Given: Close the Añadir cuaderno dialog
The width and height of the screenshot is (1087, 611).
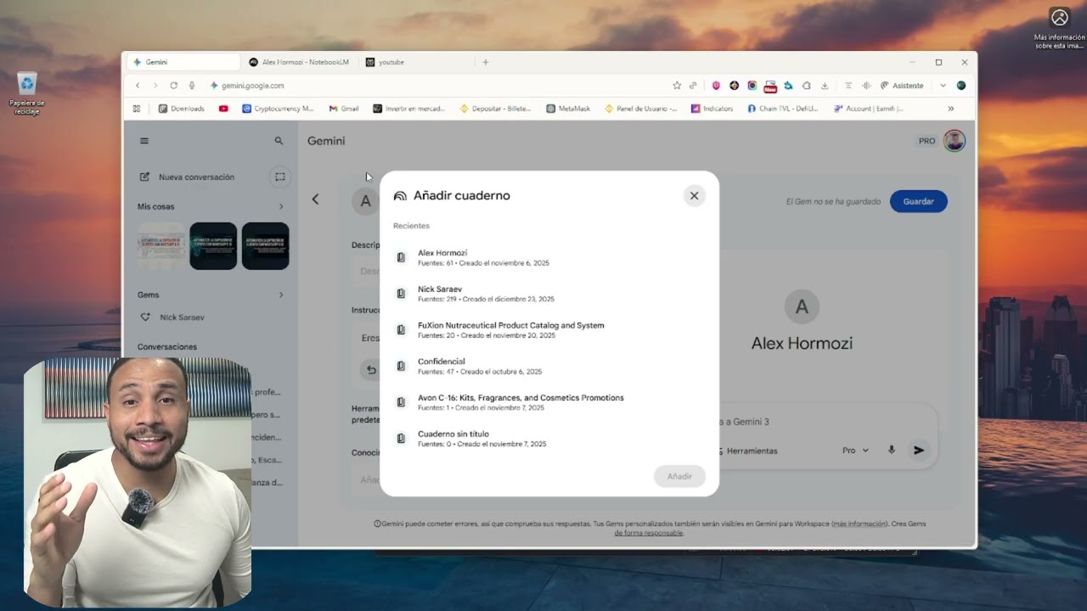Looking at the screenshot, I should click(694, 195).
